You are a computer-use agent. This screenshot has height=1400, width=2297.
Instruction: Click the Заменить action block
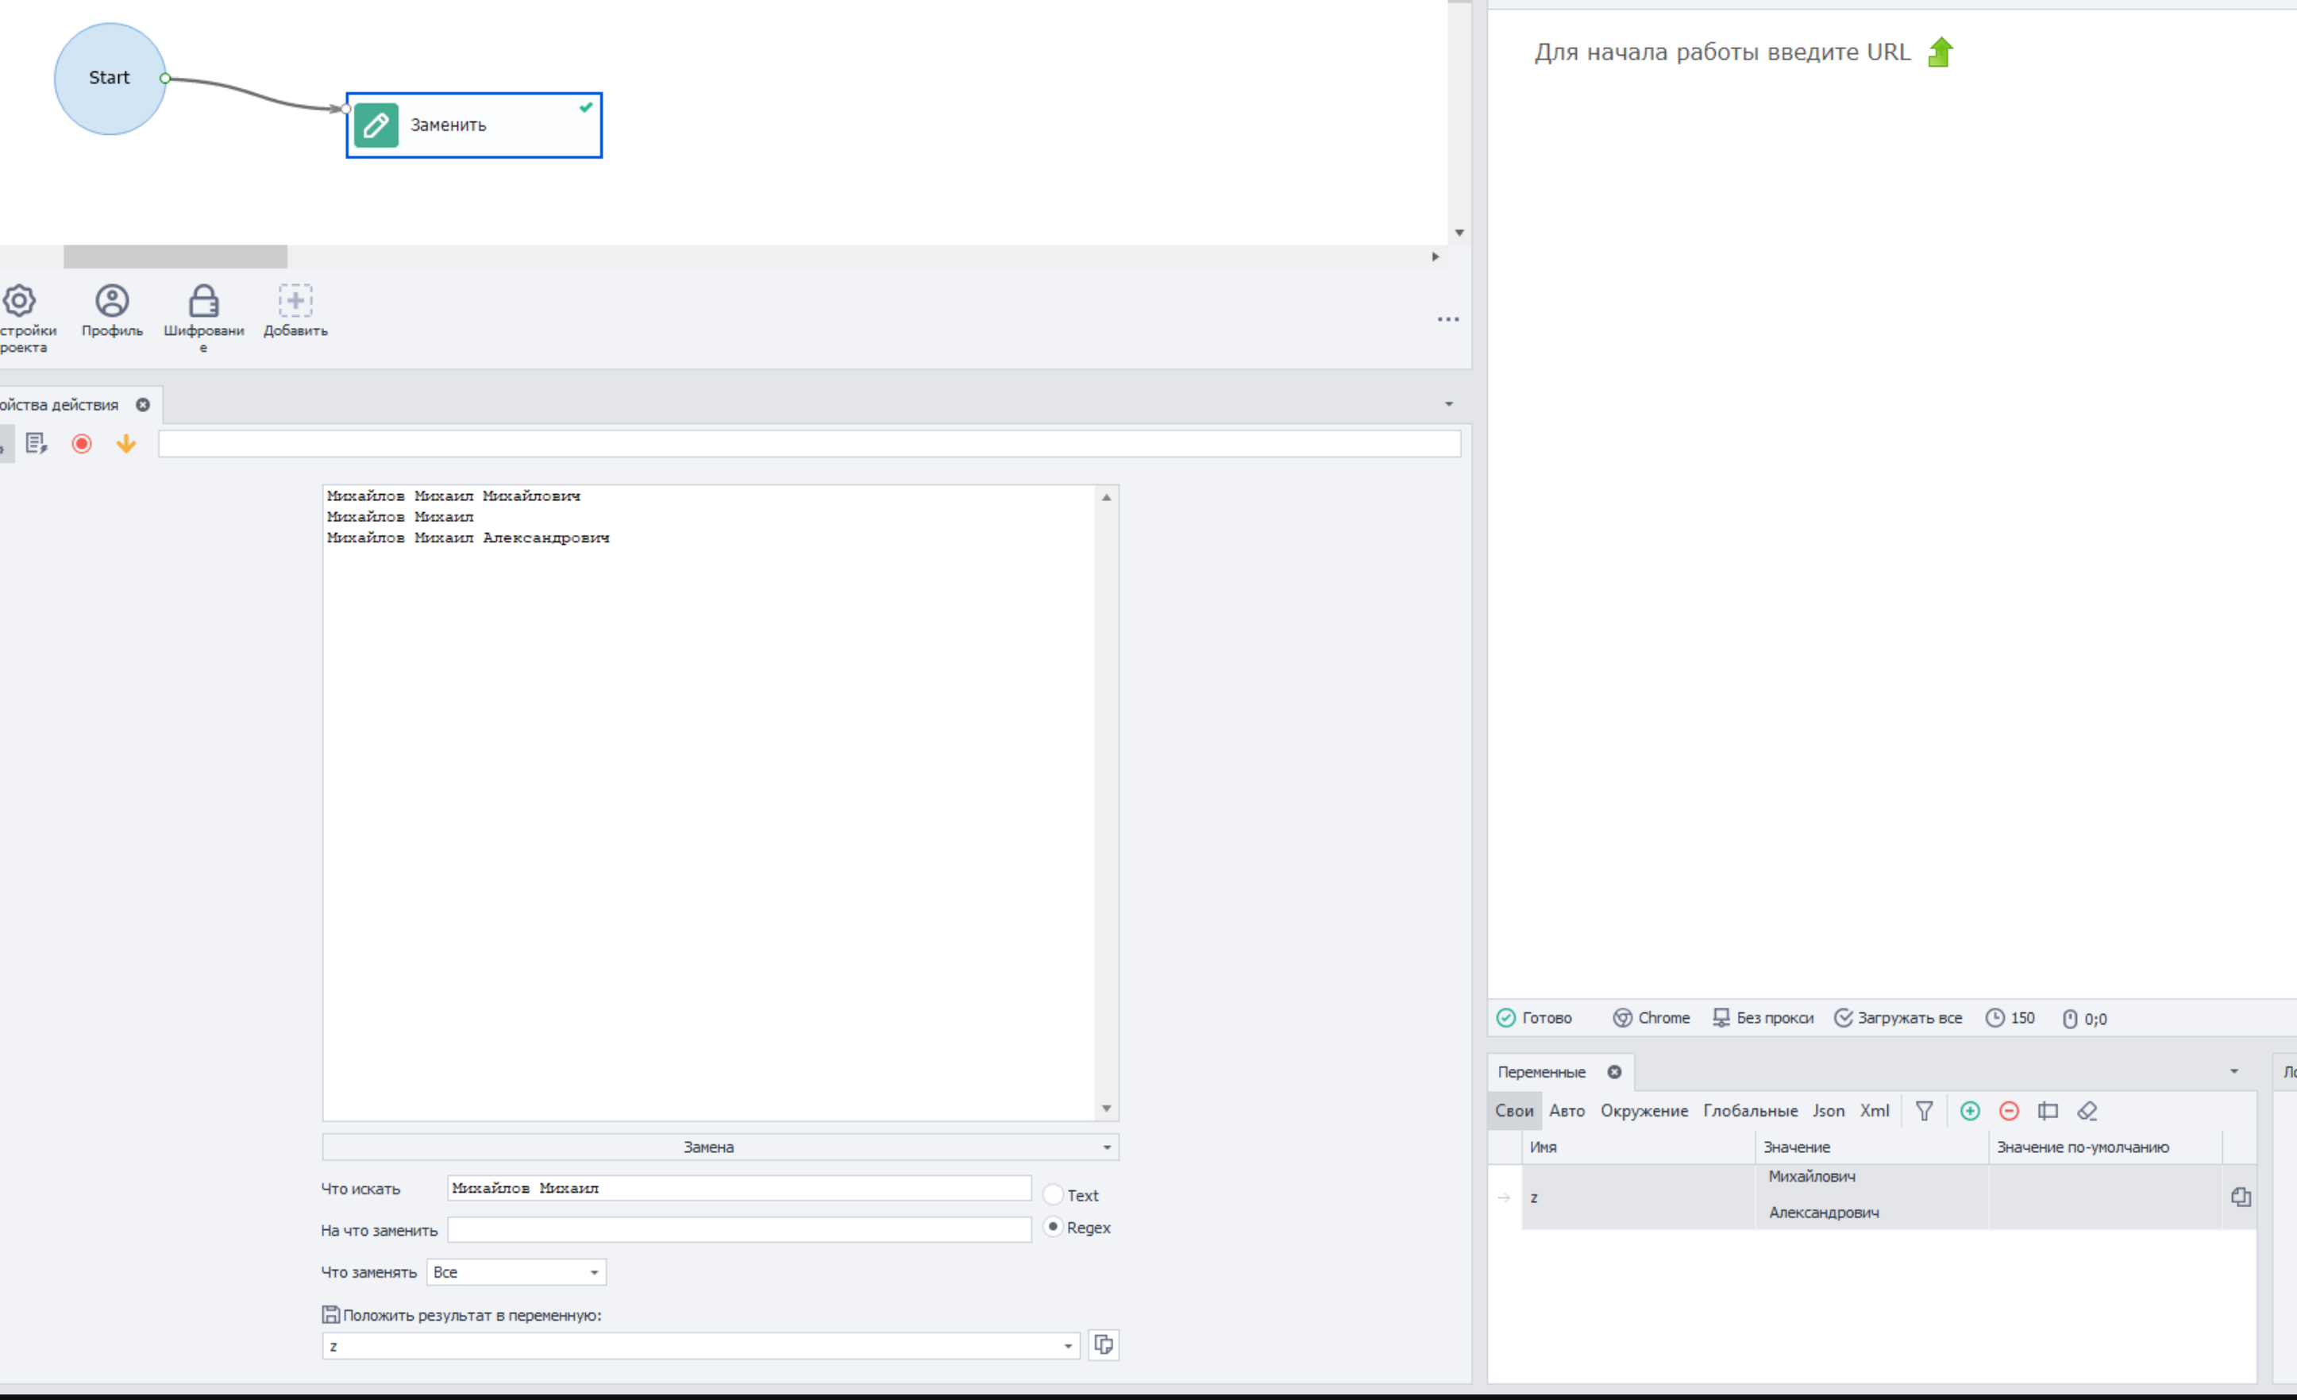point(473,125)
